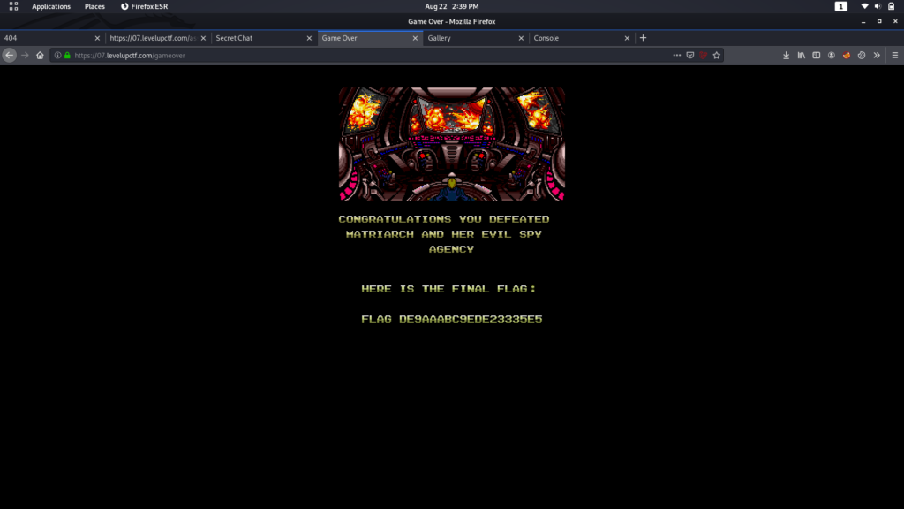Image resolution: width=904 pixels, height=509 pixels.
Task: Open the volume control icon
Action: [878, 6]
